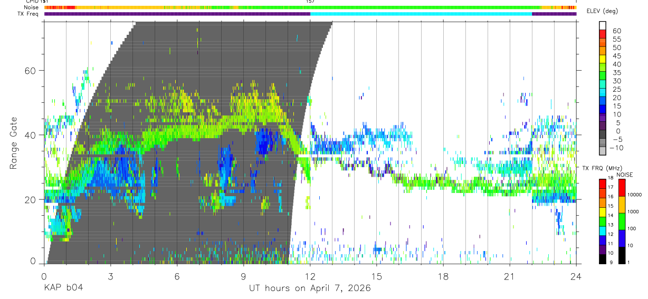This screenshot has width=648, height=299.
Task: Click the '157' CPID marker at top
Action: tap(310, 2)
